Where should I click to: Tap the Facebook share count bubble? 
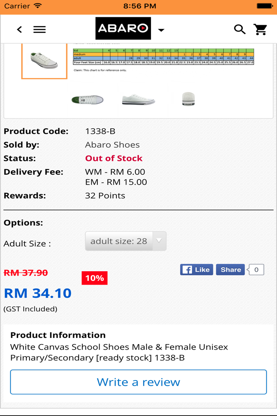(256, 270)
